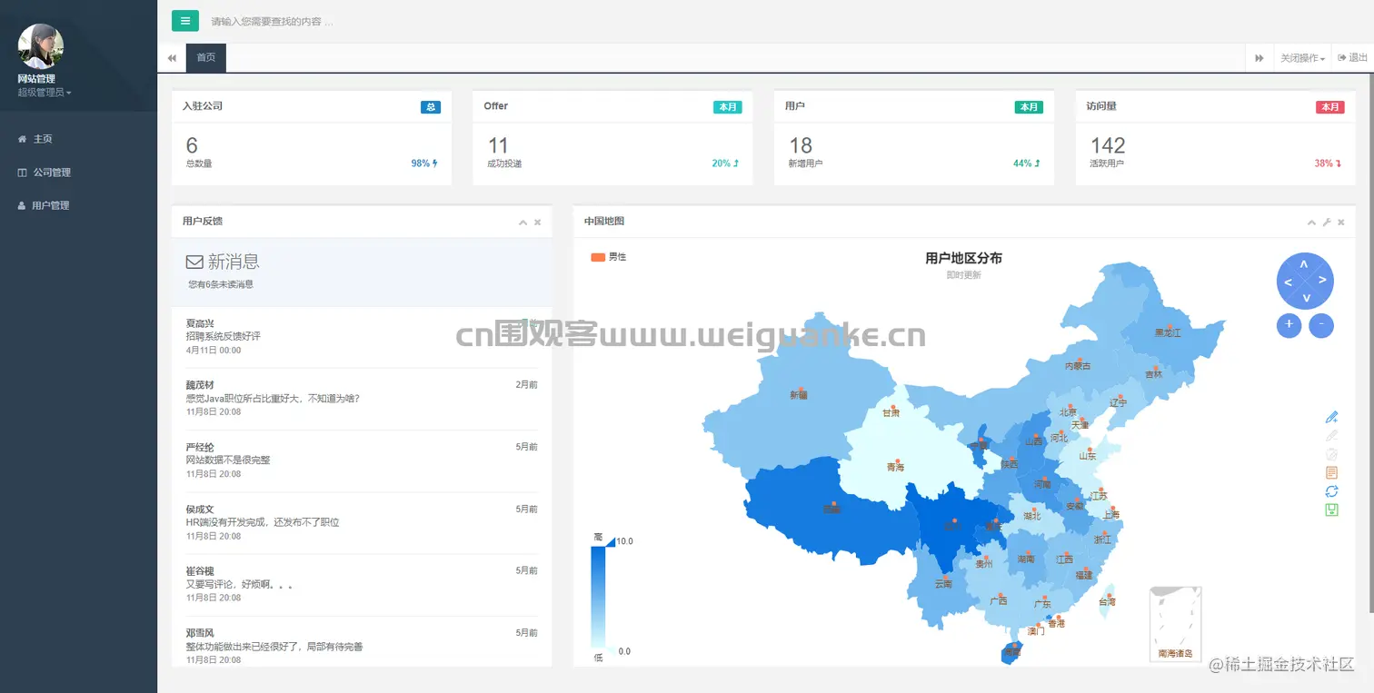This screenshot has width=1374, height=693.
Task: Open the 超级管理员 dropdown
Action: [x=45, y=93]
